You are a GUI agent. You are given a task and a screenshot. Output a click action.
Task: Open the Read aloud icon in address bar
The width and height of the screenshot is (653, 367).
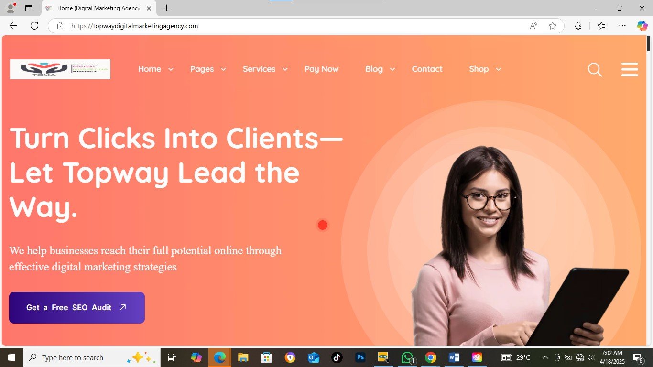coord(533,26)
